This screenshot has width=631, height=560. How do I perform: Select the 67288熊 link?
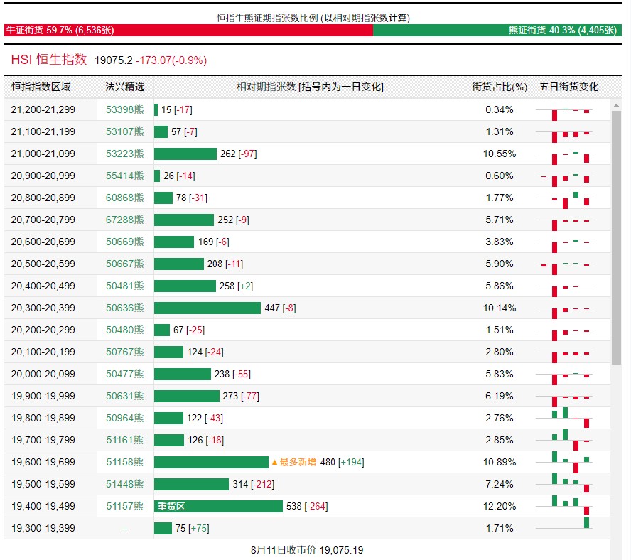click(x=124, y=220)
